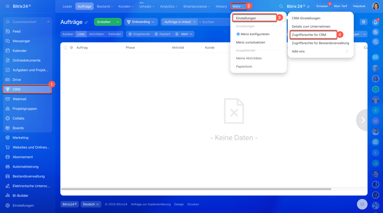Open the gear settings icon near Aufträge list

pos(363,22)
